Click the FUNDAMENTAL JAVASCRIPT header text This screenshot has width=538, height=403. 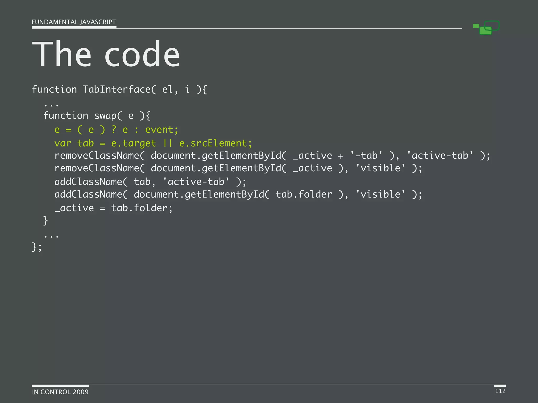pos(74,22)
